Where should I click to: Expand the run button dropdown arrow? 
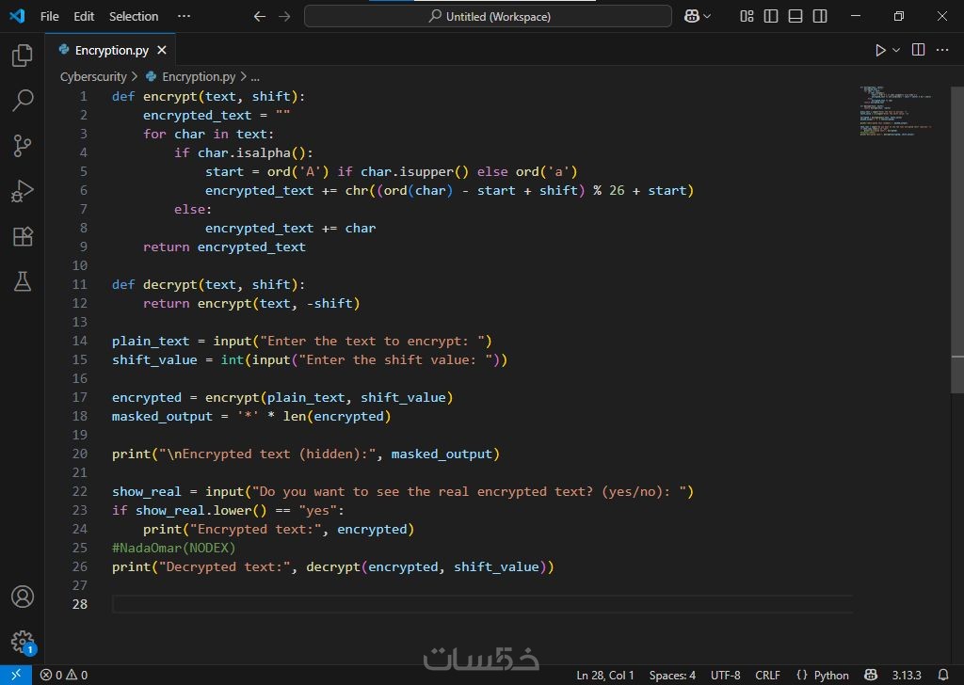[x=896, y=51]
